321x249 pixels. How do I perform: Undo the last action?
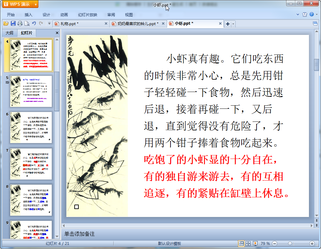coord(34,23)
